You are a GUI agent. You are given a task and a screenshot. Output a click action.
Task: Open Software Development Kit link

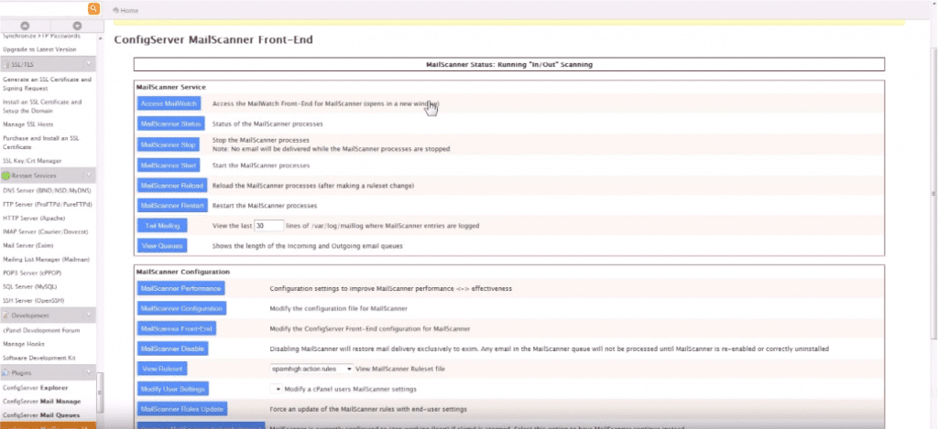coord(39,358)
